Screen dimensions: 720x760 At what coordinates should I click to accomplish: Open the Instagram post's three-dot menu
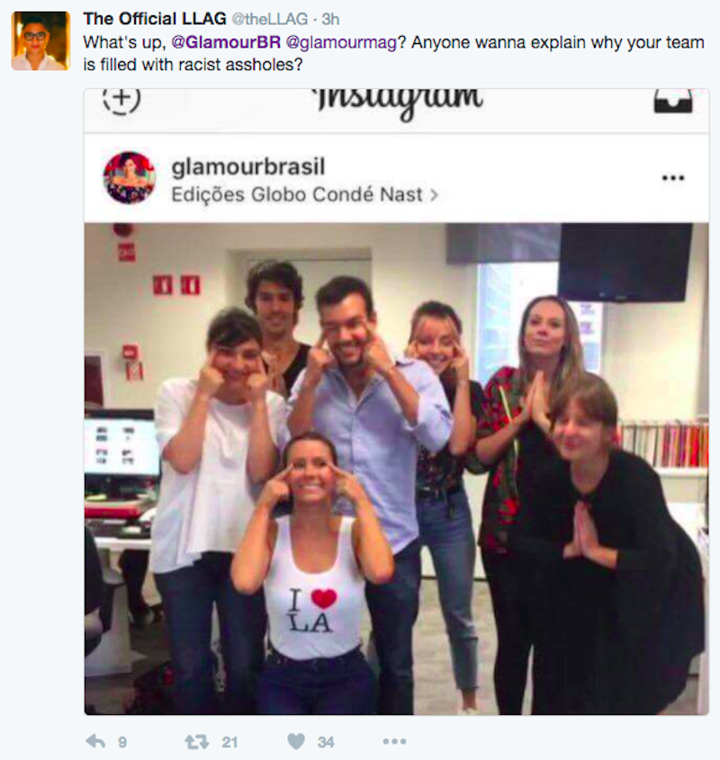[x=673, y=178]
